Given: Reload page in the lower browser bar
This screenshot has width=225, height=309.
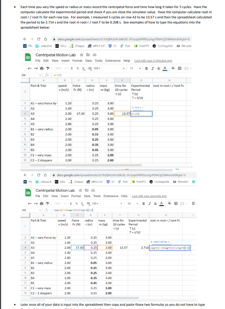Looking at the screenshot, I should click(39, 175).
